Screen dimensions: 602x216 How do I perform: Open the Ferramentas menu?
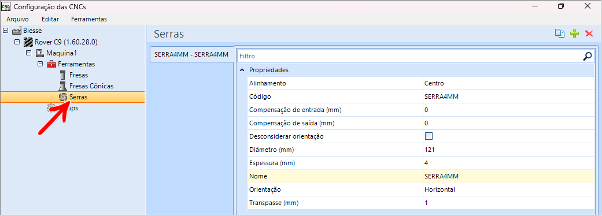click(x=89, y=19)
